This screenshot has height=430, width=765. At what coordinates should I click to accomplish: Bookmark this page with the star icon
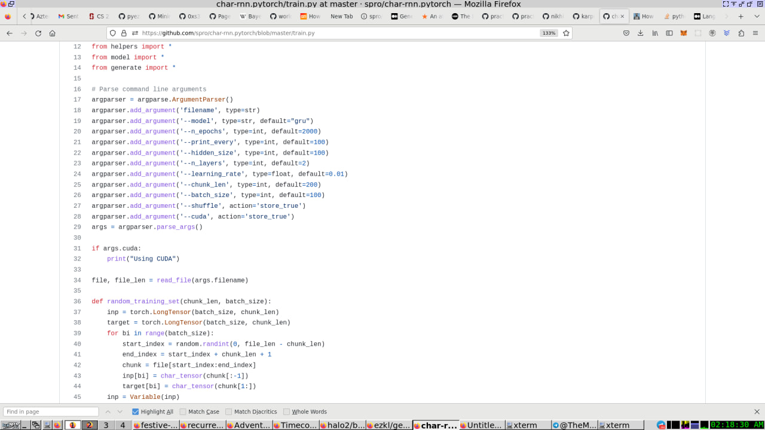566,33
